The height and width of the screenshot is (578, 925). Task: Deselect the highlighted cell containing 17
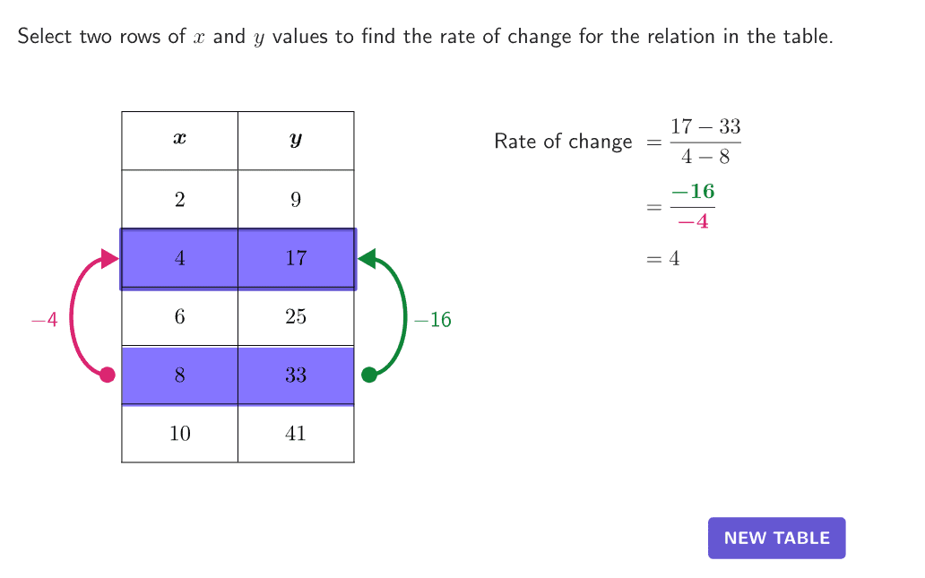pos(296,258)
